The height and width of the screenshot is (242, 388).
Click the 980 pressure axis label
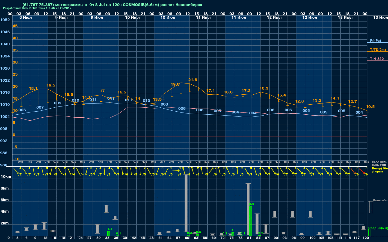(x=4, y=165)
